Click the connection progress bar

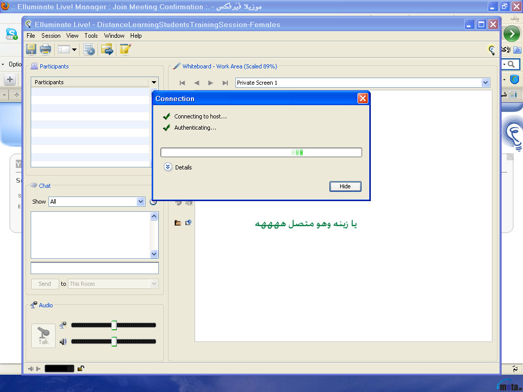pos(261,152)
